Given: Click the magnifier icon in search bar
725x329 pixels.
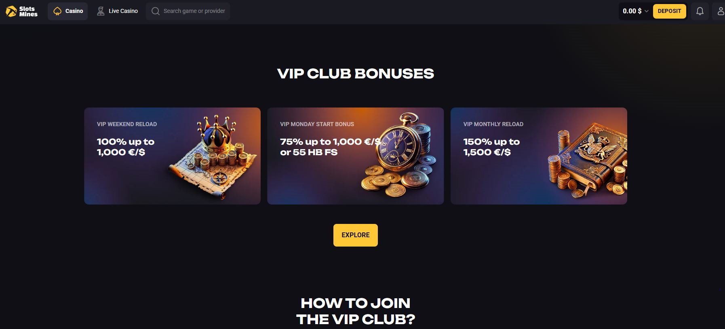Looking at the screenshot, I should (156, 11).
